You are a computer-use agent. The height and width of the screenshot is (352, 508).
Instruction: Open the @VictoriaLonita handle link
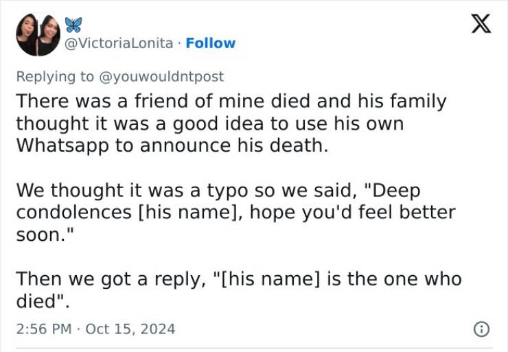pyautogui.click(x=119, y=43)
